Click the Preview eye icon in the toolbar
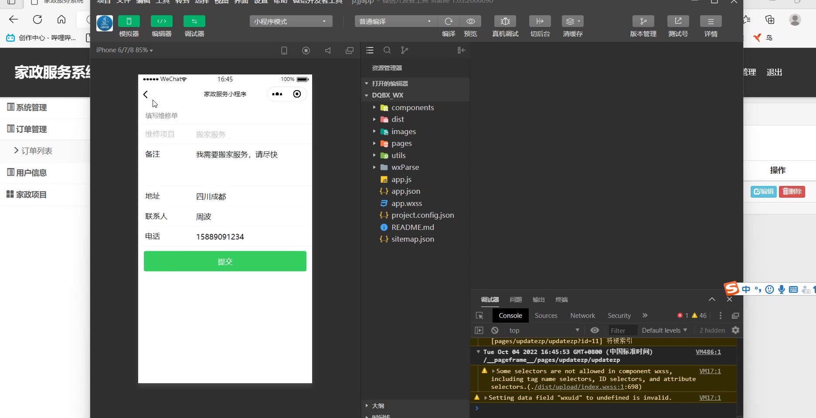The image size is (816, 418). 470,21
